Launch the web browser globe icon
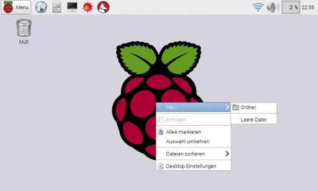The image size is (318, 191). (x=41, y=7)
